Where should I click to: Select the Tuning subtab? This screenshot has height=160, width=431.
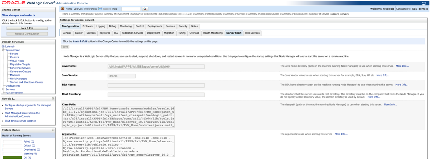[x=182, y=33]
